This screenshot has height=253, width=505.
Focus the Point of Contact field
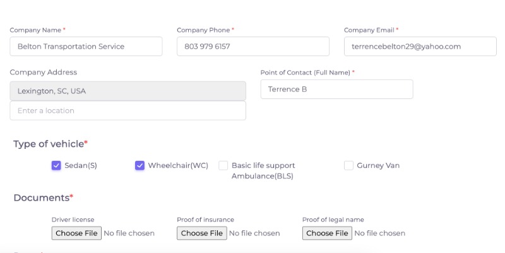coord(337,89)
